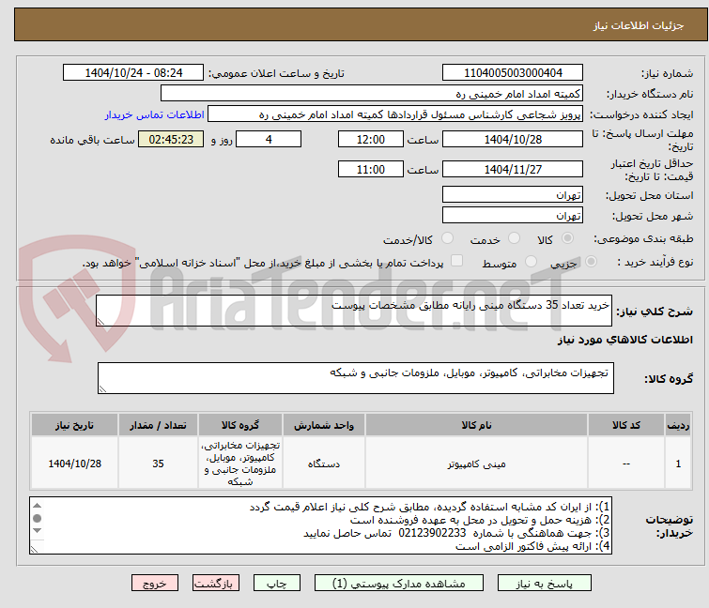The height and width of the screenshot is (608, 709).
Task: Click the تعداد / مقدار column header
Action: tap(158, 425)
